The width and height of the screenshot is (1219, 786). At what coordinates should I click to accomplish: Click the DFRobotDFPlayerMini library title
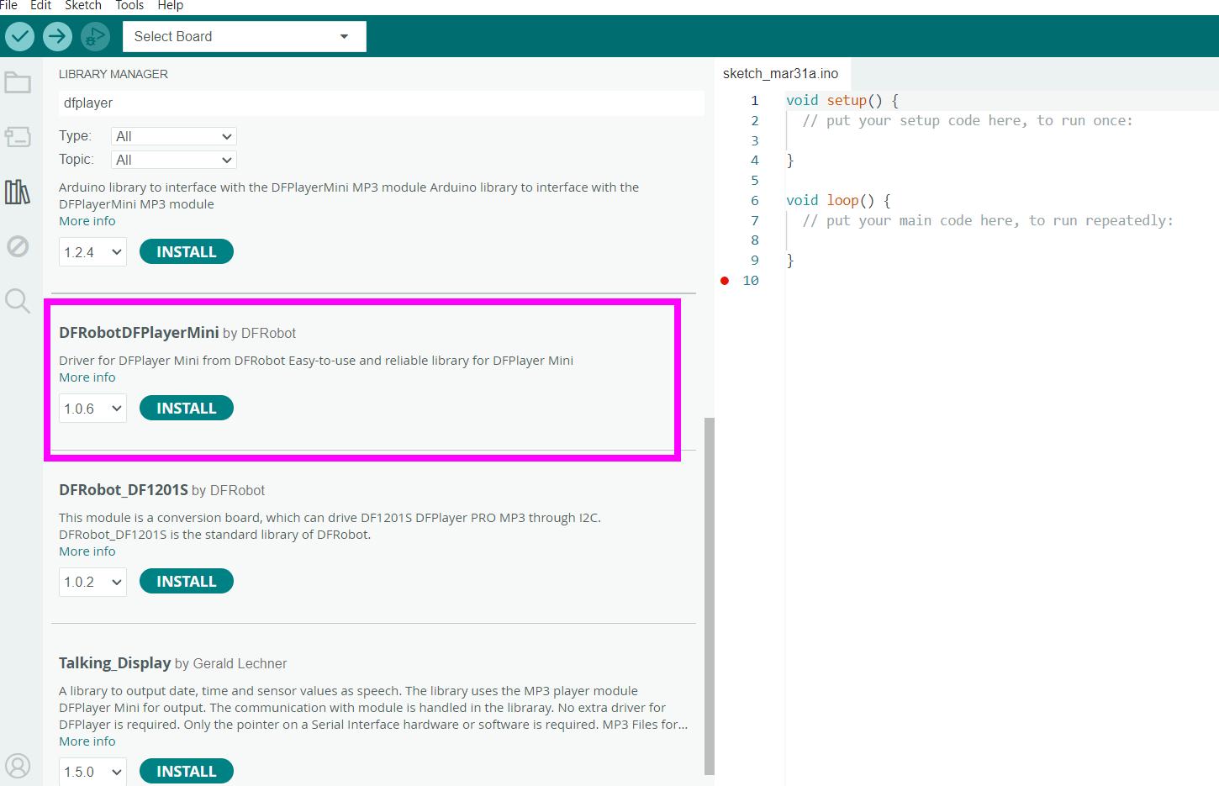[139, 333]
